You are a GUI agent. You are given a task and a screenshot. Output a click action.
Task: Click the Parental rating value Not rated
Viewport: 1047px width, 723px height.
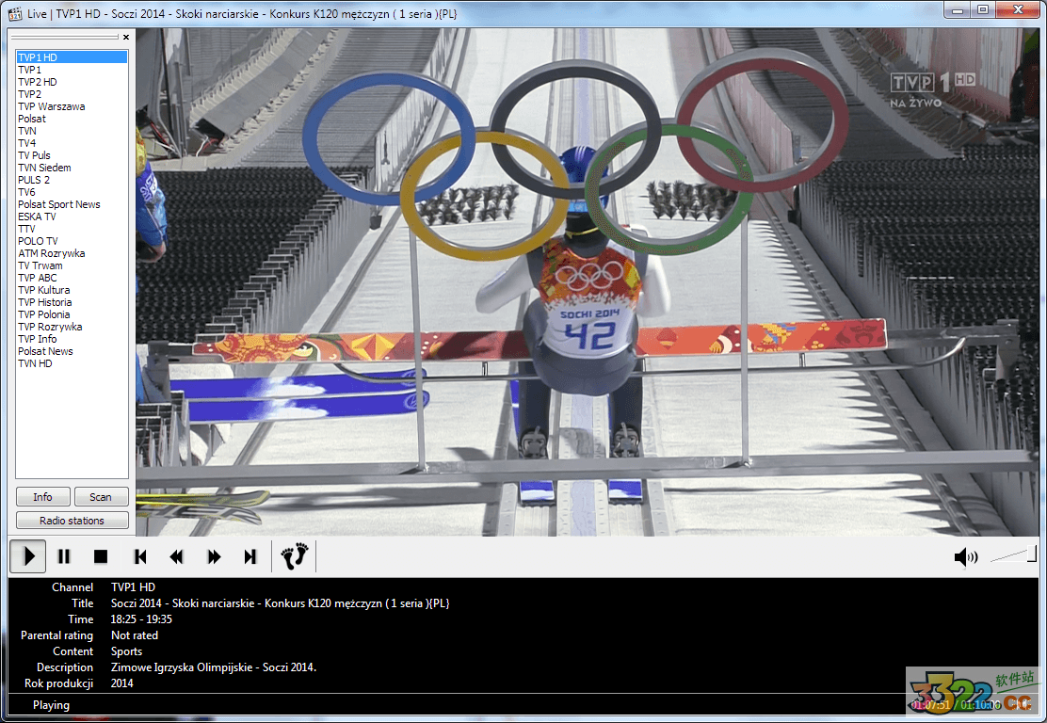coord(135,635)
